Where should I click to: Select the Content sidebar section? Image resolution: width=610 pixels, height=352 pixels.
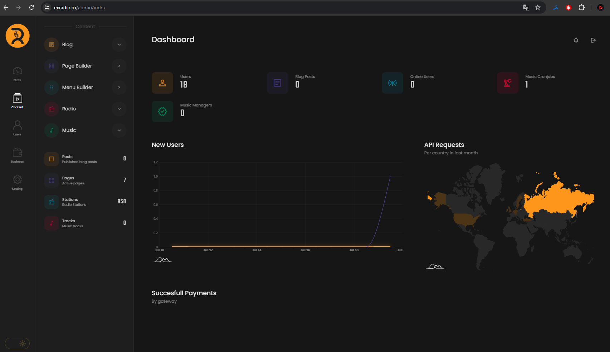point(17,101)
